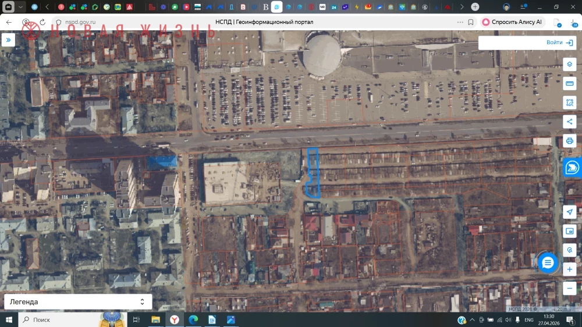Open the blue assistant panel icon
This screenshot has width=582, height=327.
click(x=572, y=168)
